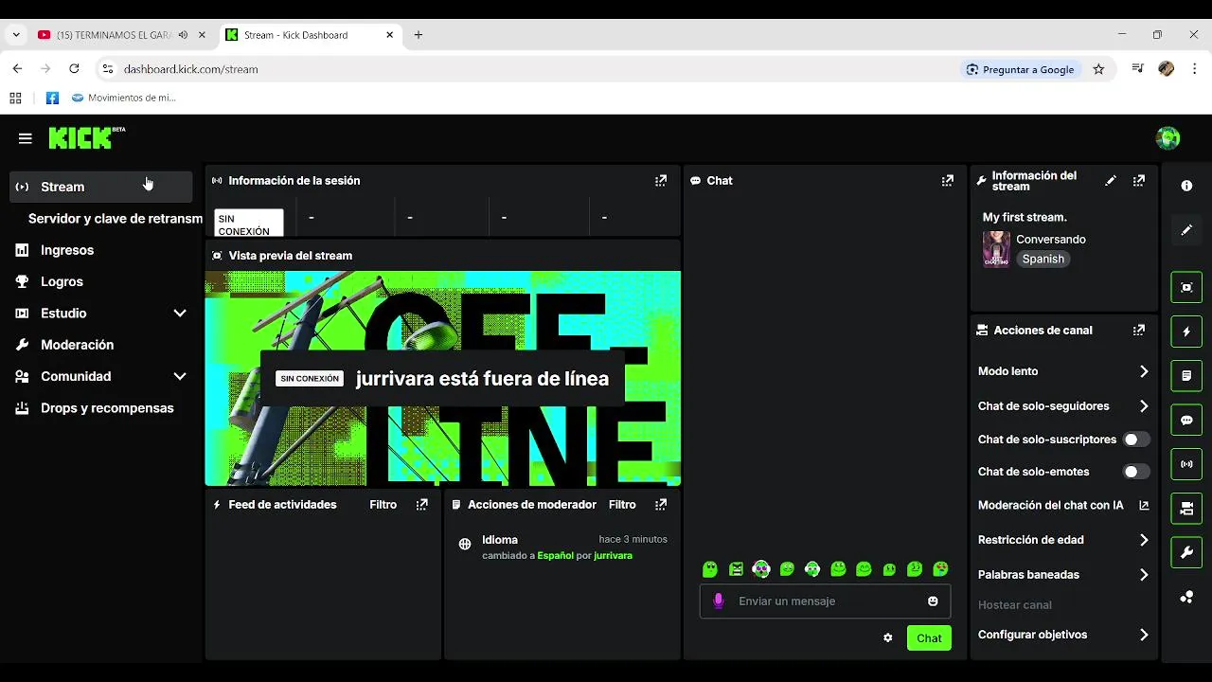Image resolution: width=1212 pixels, height=682 pixels.
Task: Click the Conversando category thumbnail
Action: coord(996,249)
